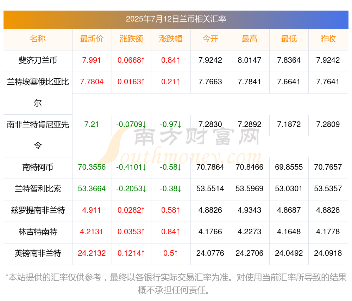
Task: Click high value 7.2892
Action: (250, 125)
